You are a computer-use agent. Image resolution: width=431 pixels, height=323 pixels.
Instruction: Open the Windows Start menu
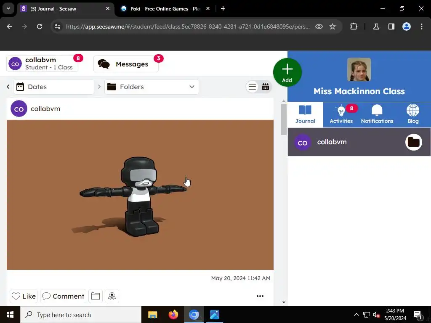point(10,315)
